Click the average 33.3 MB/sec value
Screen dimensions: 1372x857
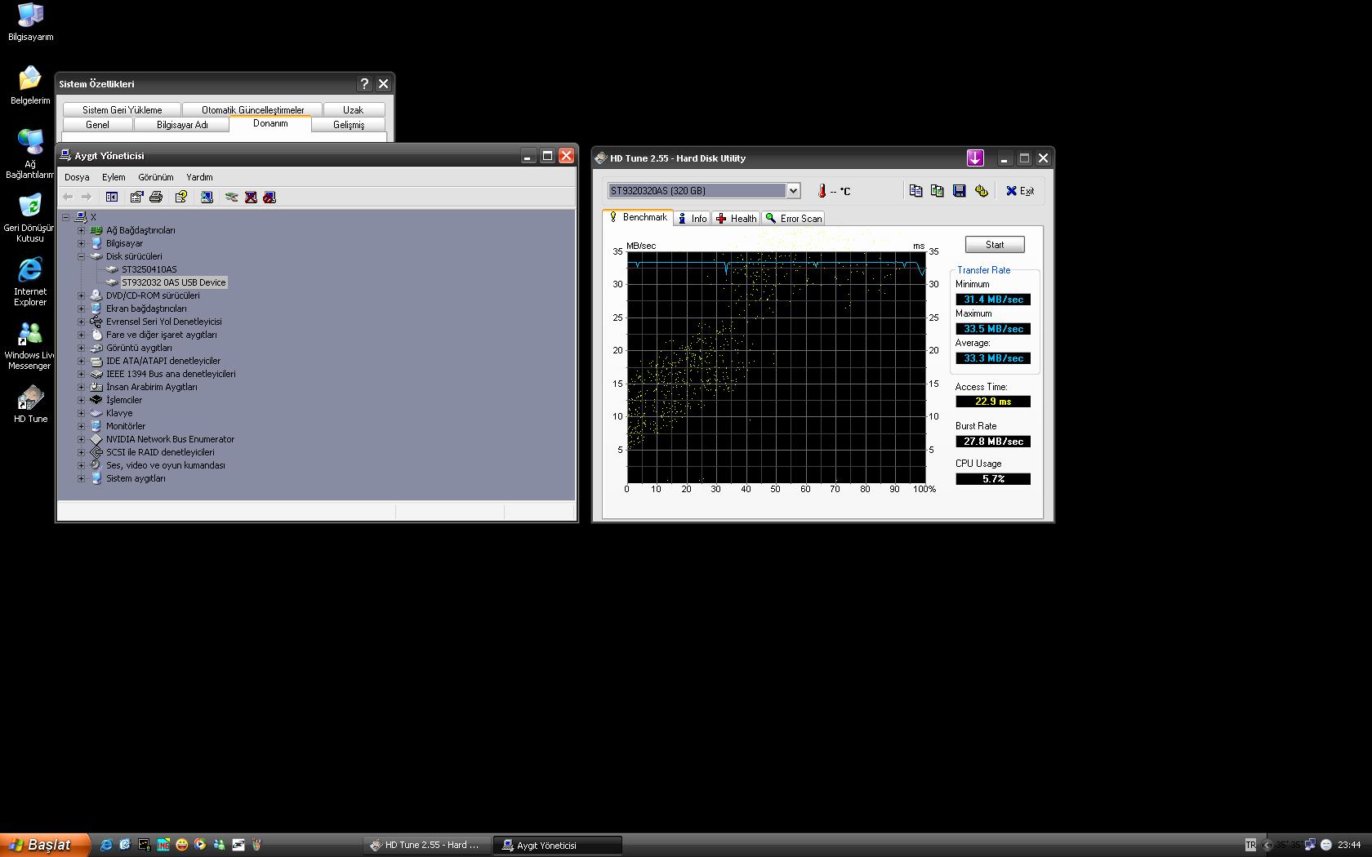(x=993, y=358)
